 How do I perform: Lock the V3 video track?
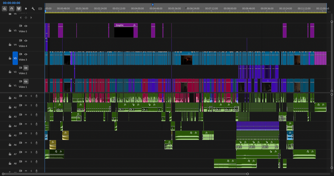coord(10,58)
